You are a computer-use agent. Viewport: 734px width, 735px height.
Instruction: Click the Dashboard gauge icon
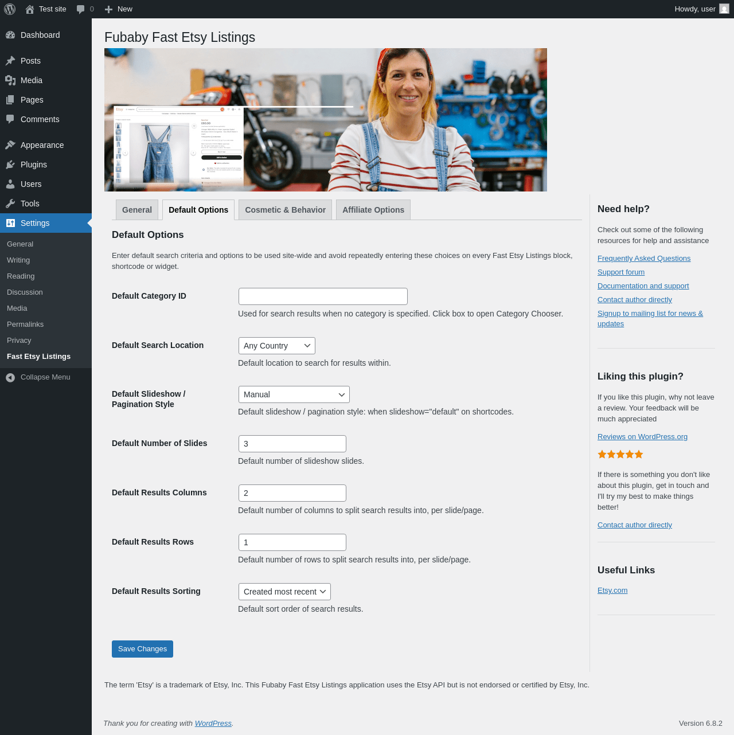click(10, 35)
